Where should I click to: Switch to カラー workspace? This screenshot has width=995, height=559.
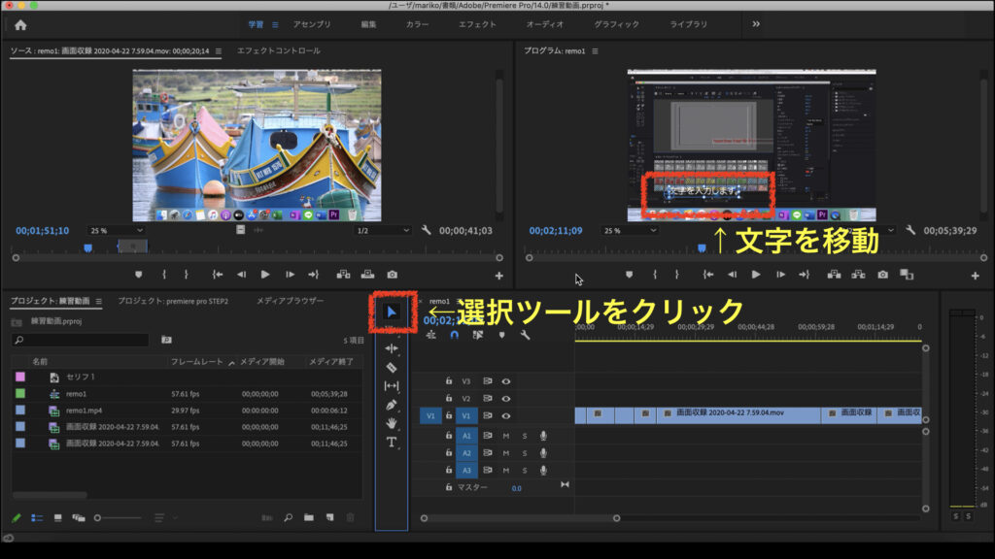(x=417, y=24)
